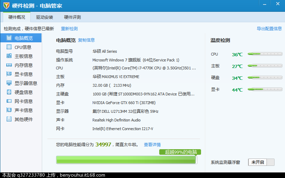Click the 超越99%的电脑 badge
Viewport: 285px width, 178px height.
[x=180, y=152]
